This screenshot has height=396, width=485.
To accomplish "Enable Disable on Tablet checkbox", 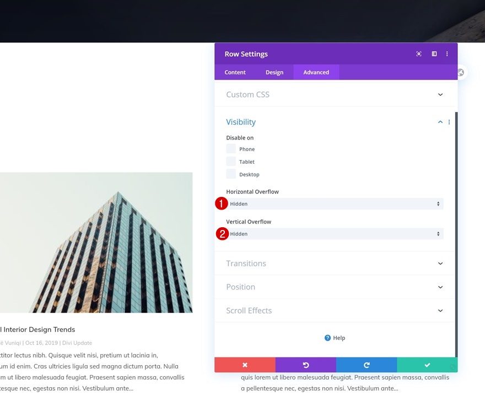I will 231,162.
